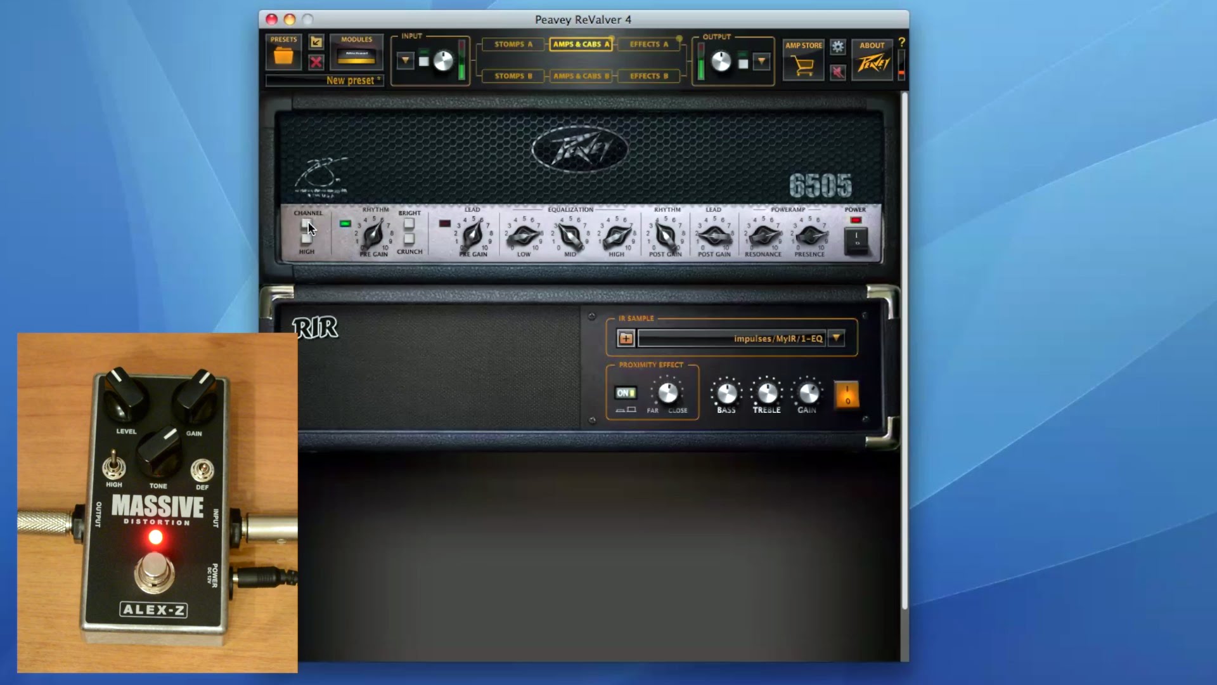Screen dimensions: 1217x685
Task: Switch to Effects B tab
Action: (x=648, y=76)
